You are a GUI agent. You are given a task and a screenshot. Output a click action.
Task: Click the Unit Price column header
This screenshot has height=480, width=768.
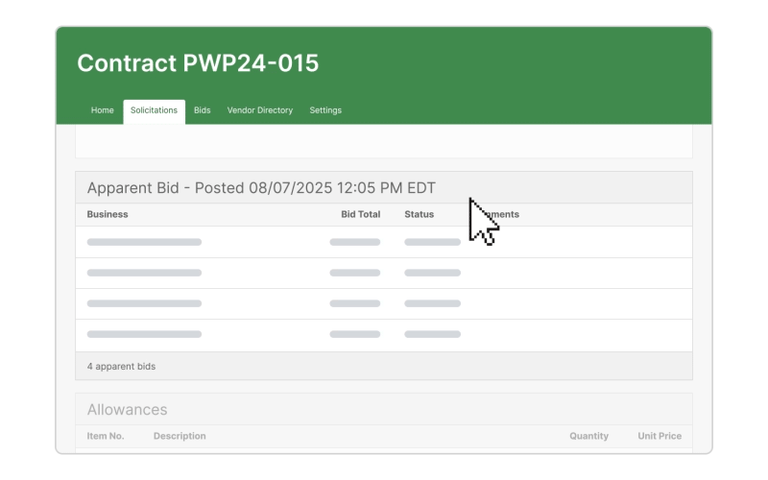pyautogui.click(x=660, y=436)
